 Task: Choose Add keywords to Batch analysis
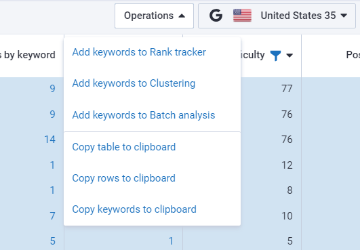[x=144, y=115]
